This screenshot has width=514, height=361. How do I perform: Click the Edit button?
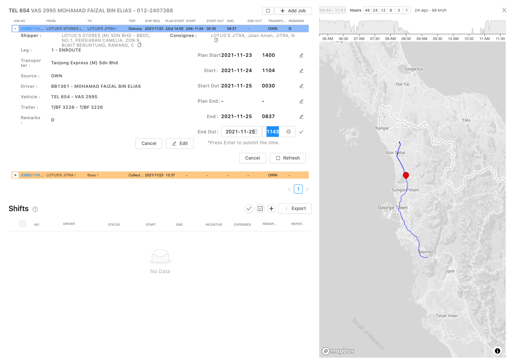(x=180, y=144)
